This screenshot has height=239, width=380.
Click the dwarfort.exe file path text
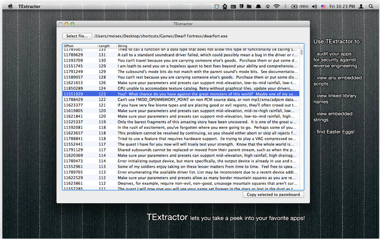[x=161, y=36]
